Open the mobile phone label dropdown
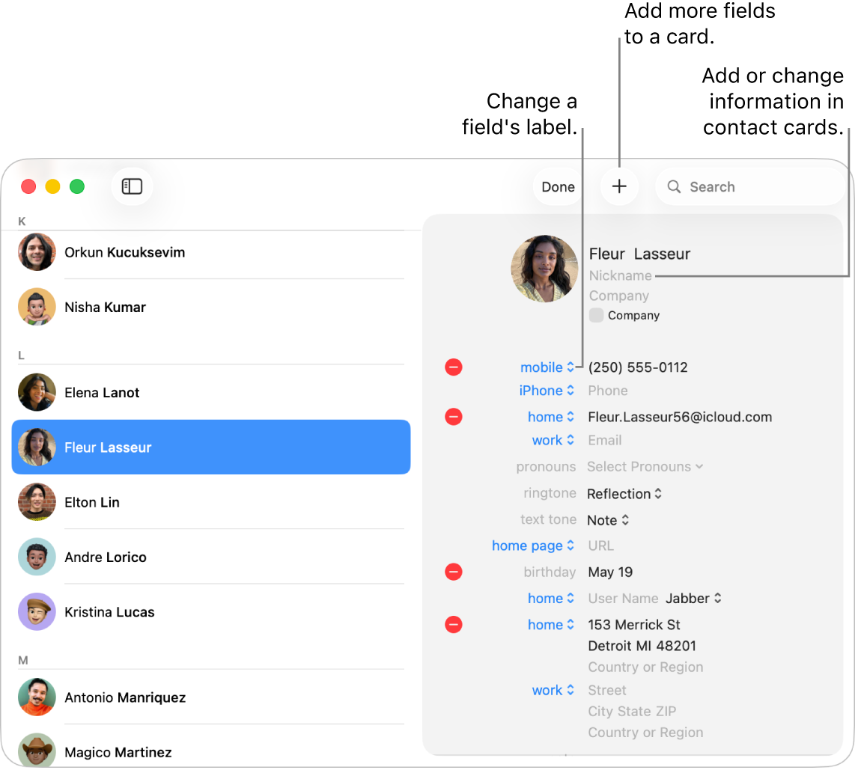Viewport: 858px width, 770px height. click(x=548, y=367)
